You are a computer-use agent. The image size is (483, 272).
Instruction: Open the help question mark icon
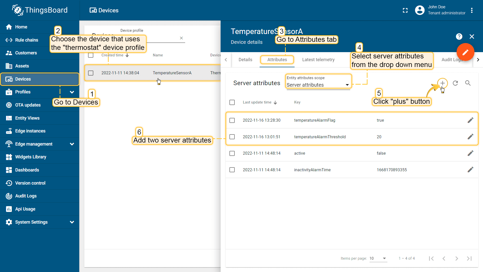[459, 37]
